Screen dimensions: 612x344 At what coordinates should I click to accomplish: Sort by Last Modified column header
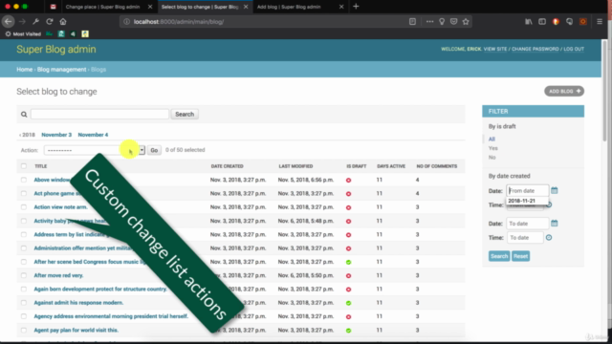pos(295,166)
